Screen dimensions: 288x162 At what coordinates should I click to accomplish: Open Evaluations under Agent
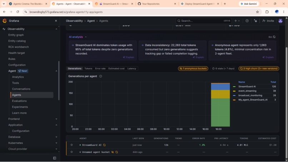(x=19, y=101)
